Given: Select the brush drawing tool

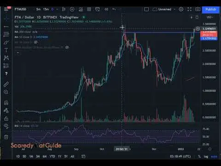Looking at the screenshot, I should pos(6,42).
